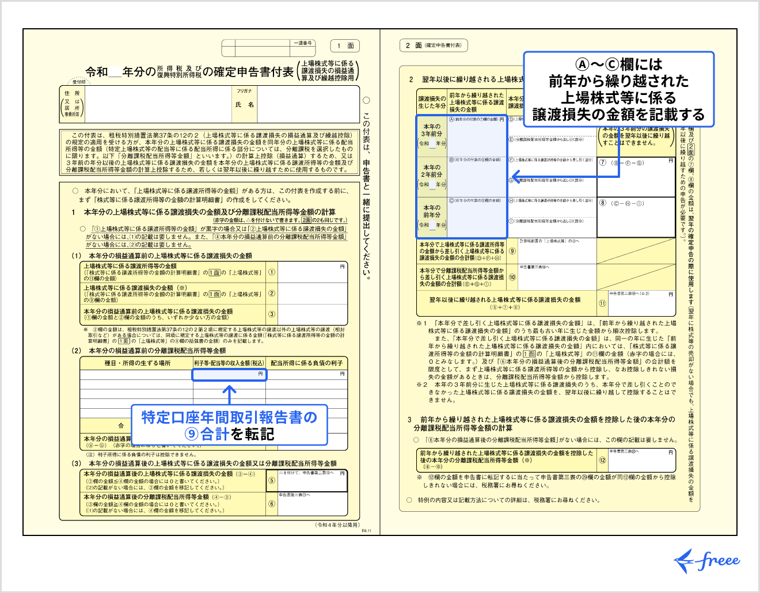Switch to the 2面 確定申告書付表 page label
760x593 pixels.
click(x=433, y=45)
